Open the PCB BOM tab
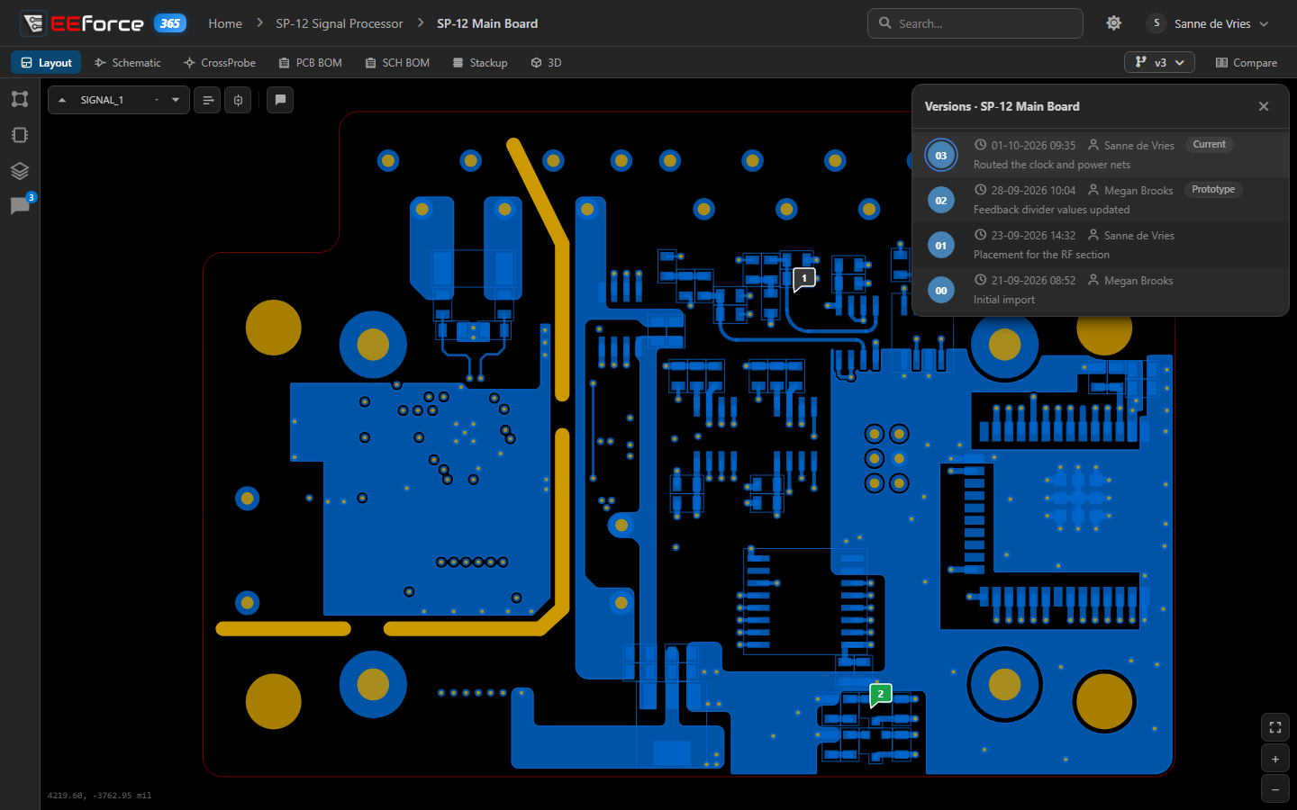Viewport: 1297px width, 810px height. tap(311, 62)
